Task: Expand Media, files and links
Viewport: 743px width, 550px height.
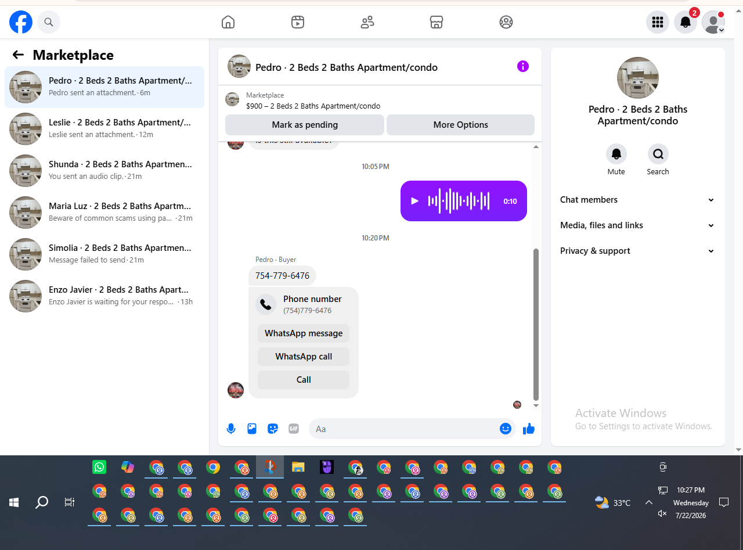Action: (638, 225)
